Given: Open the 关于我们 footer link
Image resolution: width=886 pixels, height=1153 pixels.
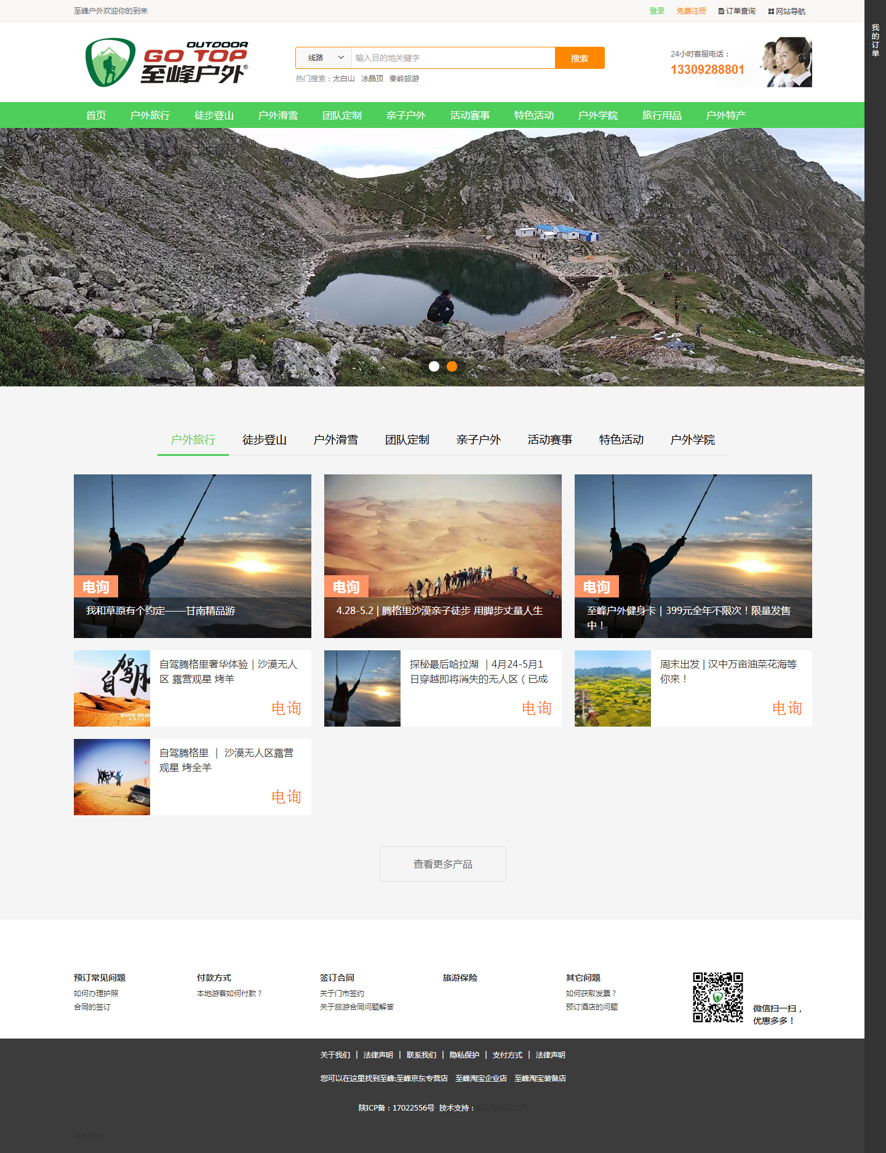Looking at the screenshot, I should [335, 1055].
